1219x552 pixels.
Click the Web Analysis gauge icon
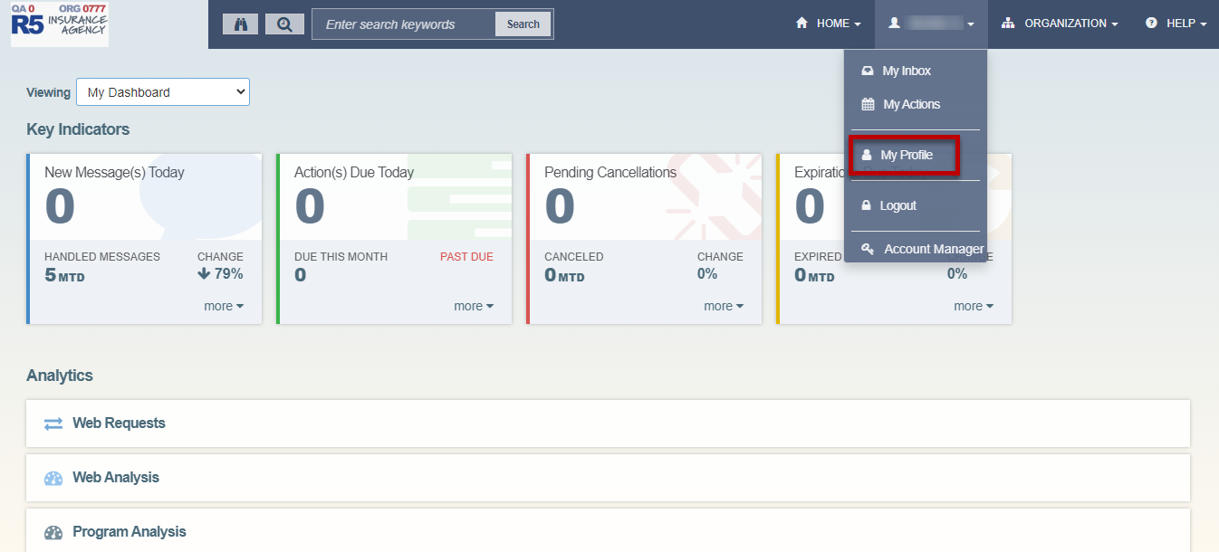(53, 478)
